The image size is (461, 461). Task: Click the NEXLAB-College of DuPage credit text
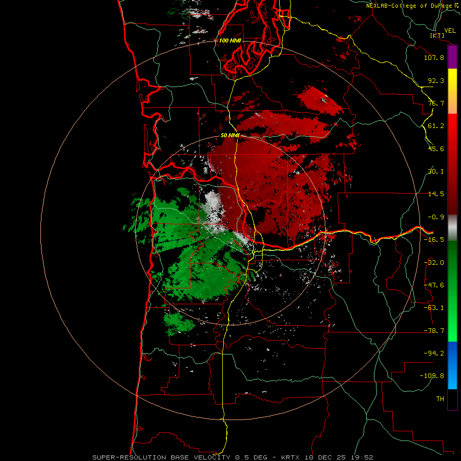pyautogui.click(x=413, y=6)
